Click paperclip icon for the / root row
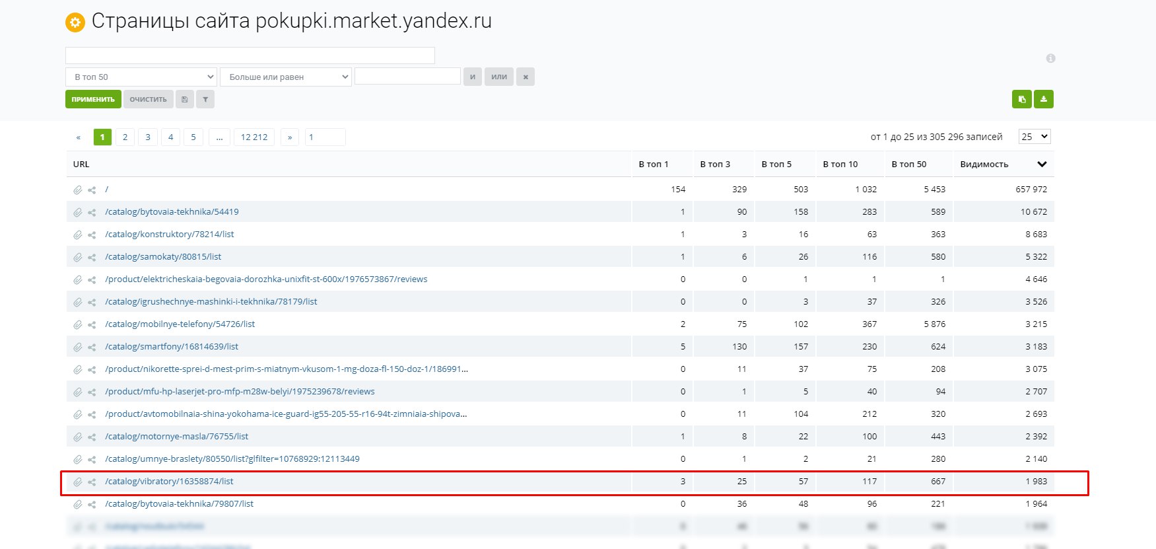 tap(78, 190)
